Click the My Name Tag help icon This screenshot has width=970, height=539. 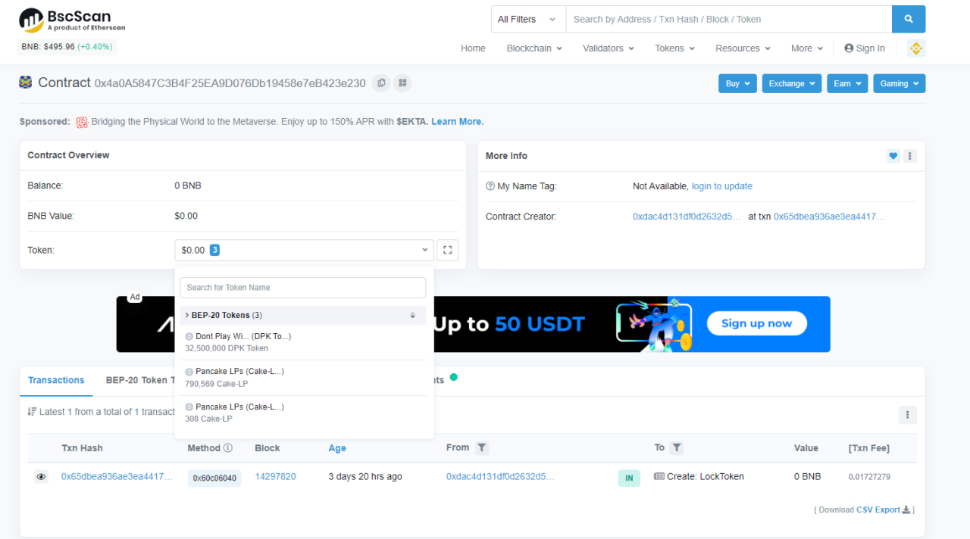click(490, 186)
